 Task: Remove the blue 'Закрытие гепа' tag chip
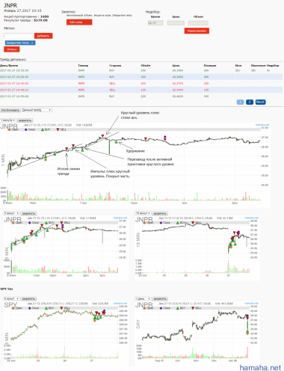[x=32, y=43]
